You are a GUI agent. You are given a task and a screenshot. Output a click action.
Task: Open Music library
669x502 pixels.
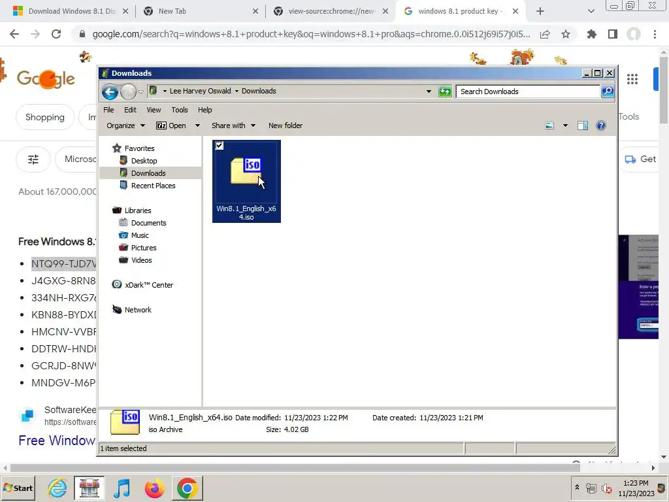pyautogui.click(x=140, y=235)
